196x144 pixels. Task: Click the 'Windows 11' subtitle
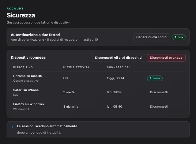tap(21, 109)
